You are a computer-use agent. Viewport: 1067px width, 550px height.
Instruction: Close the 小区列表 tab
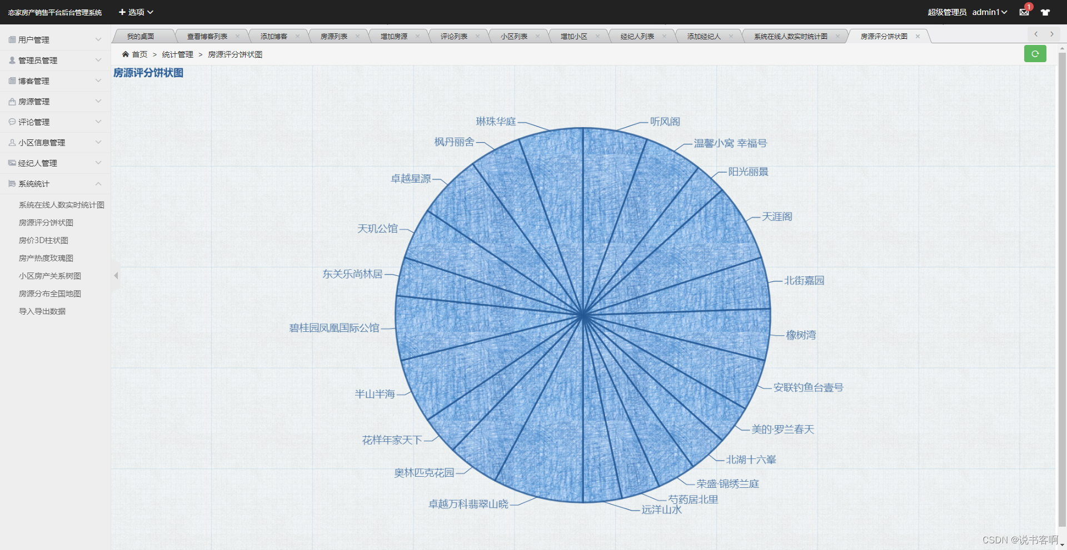click(537, 37)
